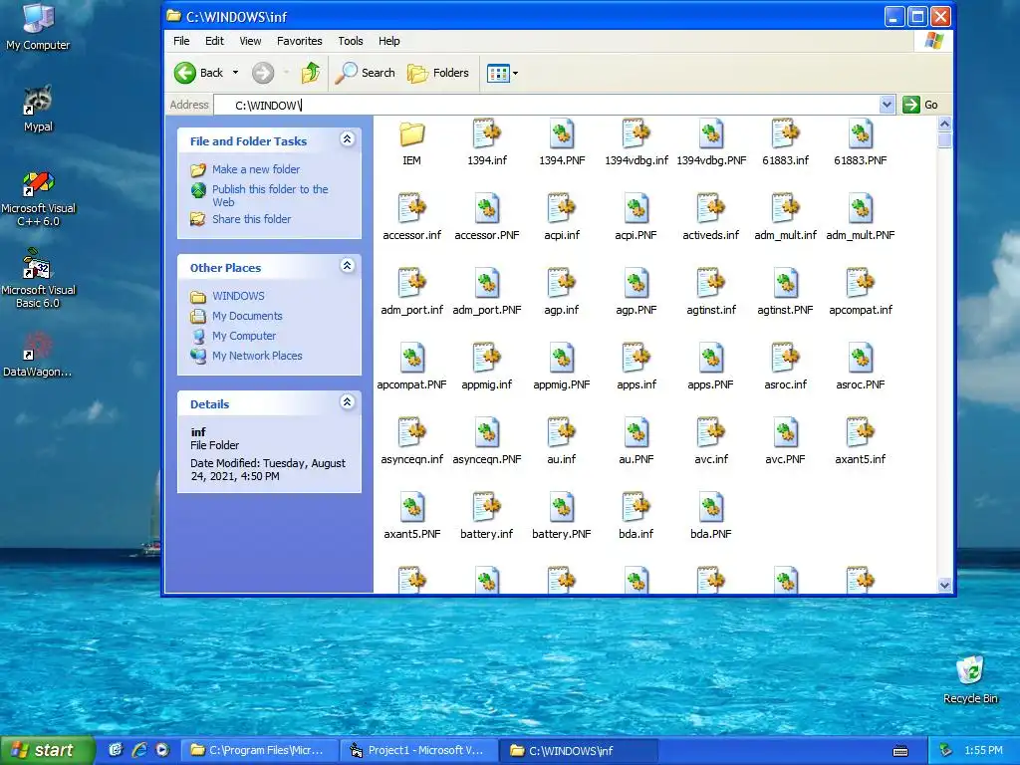Open My Network Places link
1020x765 pixels.
coord(257,356)
